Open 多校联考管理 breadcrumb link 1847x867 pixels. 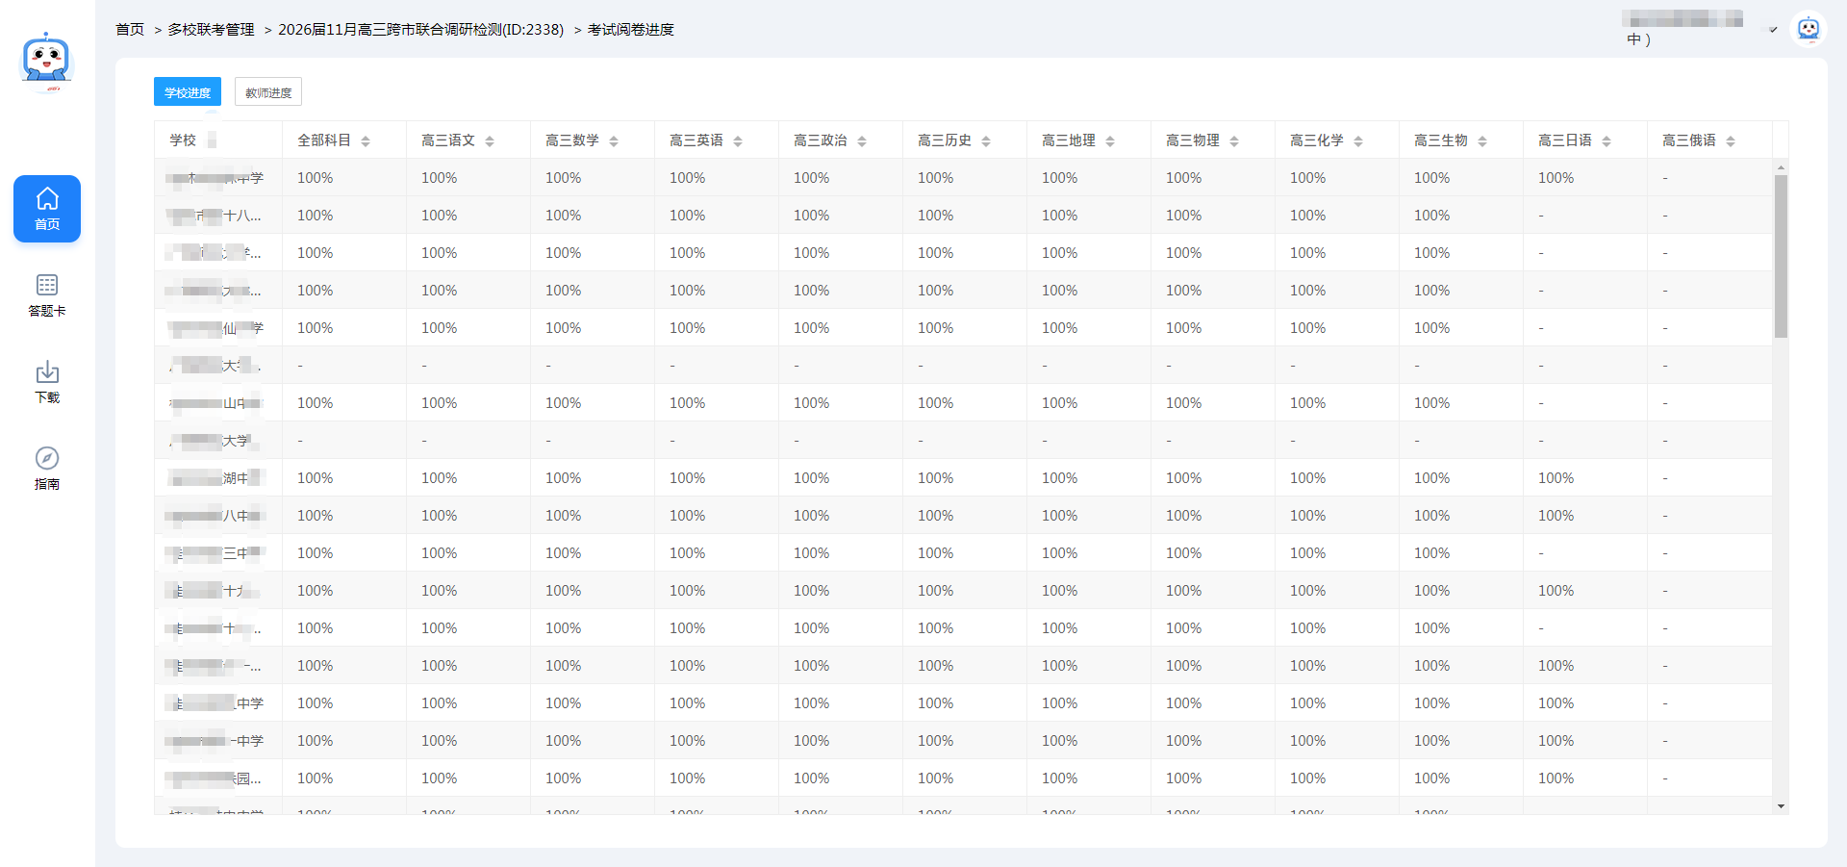[x=211, y=30]
